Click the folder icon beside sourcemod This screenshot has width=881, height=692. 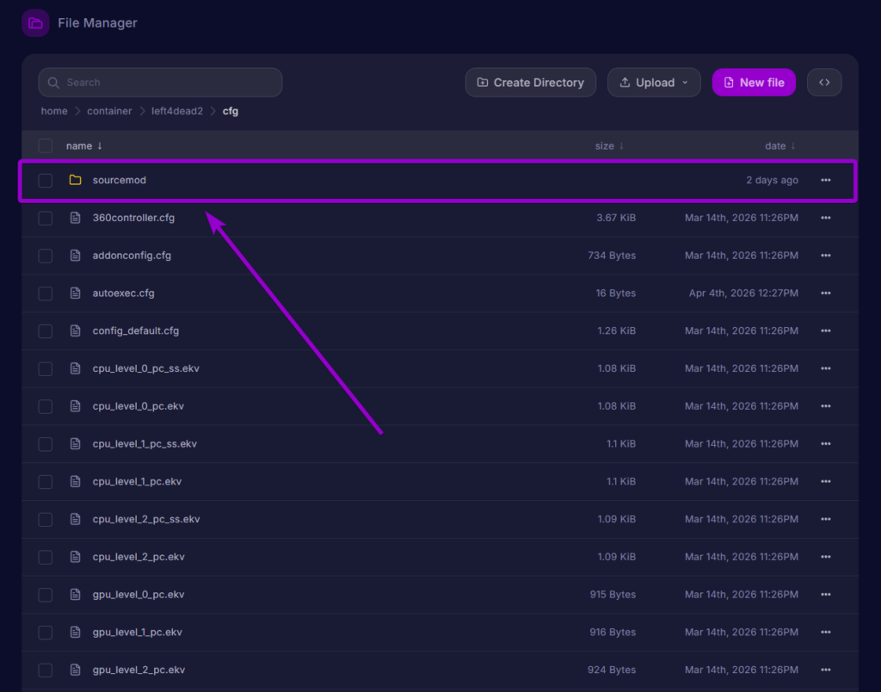75,180
